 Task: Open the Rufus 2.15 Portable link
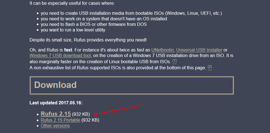pos(60,120)
